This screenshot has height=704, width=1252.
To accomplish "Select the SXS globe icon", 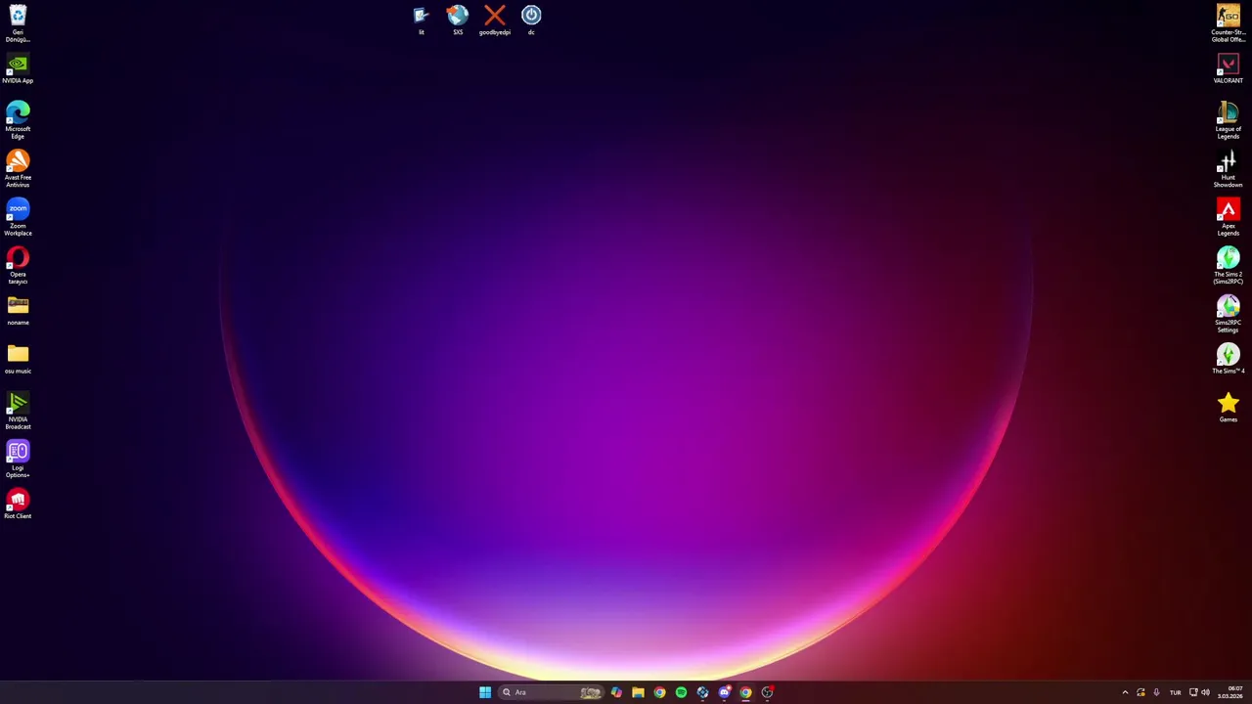I will tap(458, 20).
